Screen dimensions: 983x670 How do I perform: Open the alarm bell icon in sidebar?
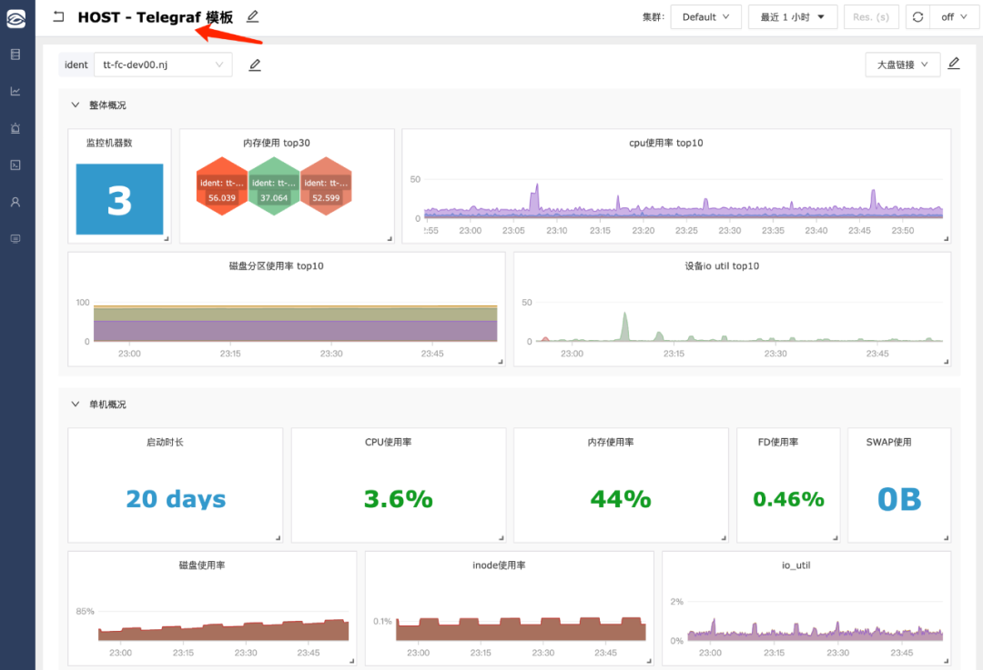tap(15, 128)
